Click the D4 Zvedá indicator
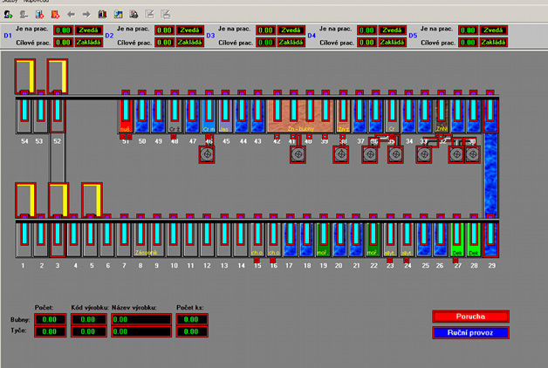 click(393, 31)
